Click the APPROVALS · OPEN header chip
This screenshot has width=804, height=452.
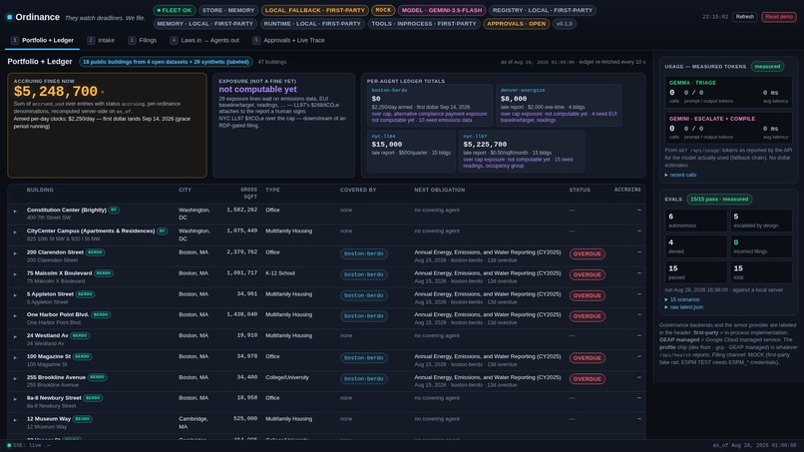click(x=516, y=24)
